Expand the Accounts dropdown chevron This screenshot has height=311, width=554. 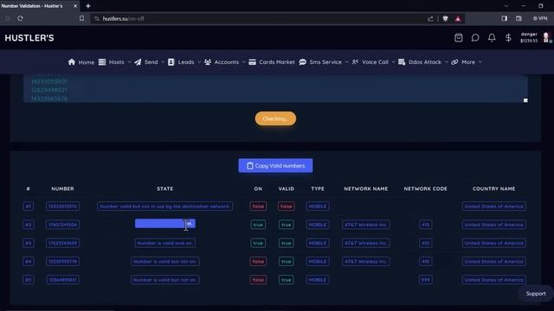[x=243, y=62]
